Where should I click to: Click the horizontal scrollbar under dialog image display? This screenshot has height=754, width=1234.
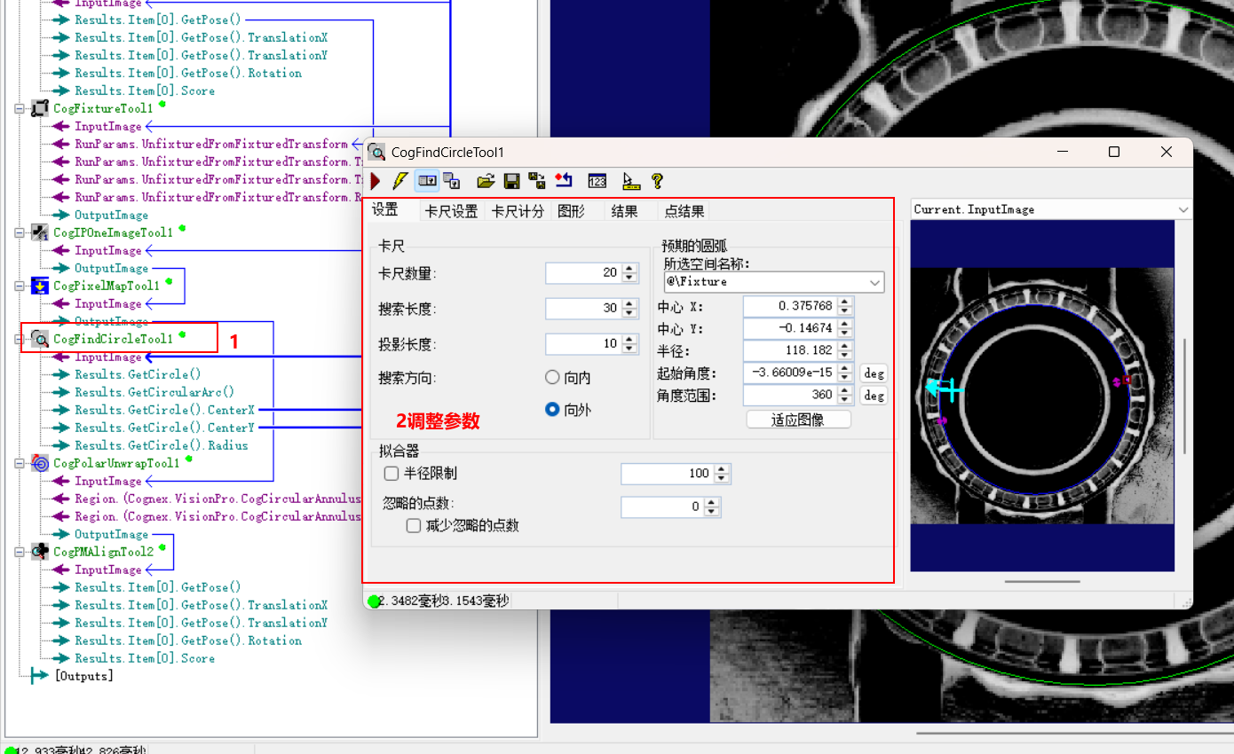pyautogui.click(x=1042, y=582)
